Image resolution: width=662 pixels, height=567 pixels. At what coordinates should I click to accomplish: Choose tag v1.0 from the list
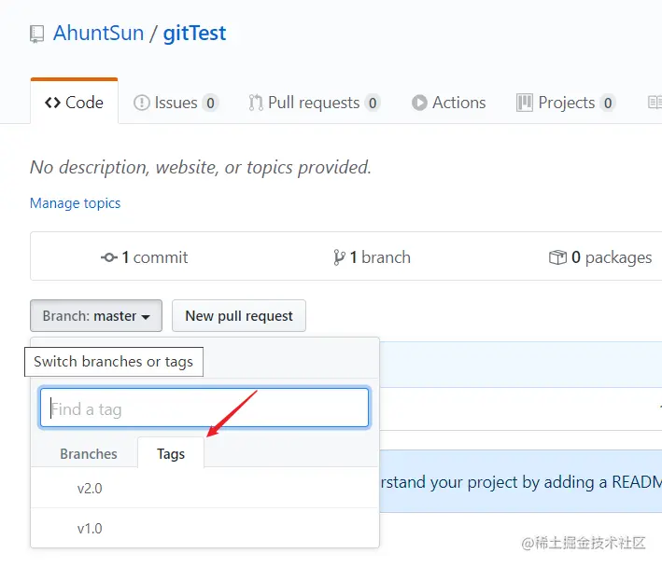point(204,528)
